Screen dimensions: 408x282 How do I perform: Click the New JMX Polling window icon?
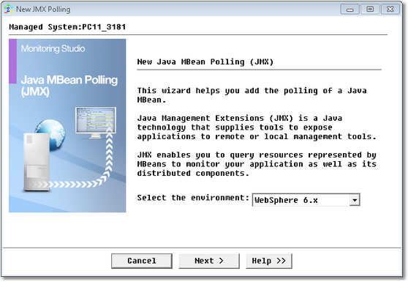pyautogui.click(x=9, y=9)
